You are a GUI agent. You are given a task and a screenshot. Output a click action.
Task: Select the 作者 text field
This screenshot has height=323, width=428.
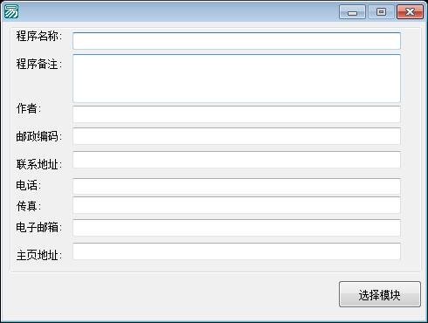tap(237, 114)
